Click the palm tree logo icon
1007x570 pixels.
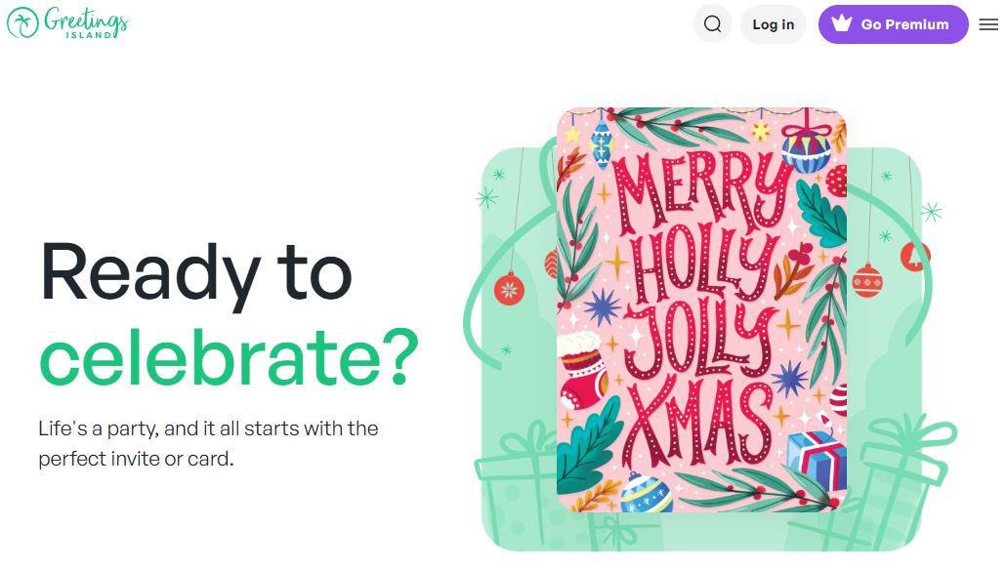tap(22, 23)
